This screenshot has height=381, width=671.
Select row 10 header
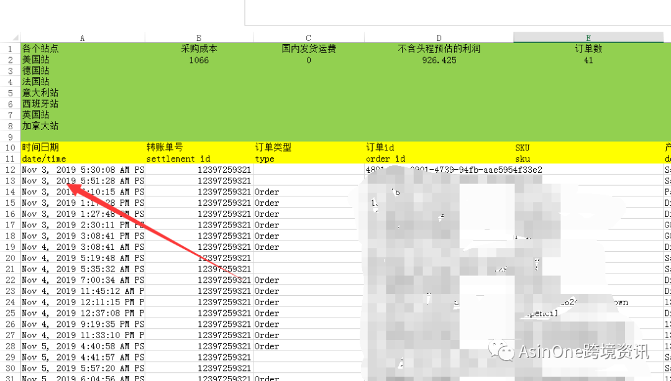pyautogui.click(x=11, y=148)
